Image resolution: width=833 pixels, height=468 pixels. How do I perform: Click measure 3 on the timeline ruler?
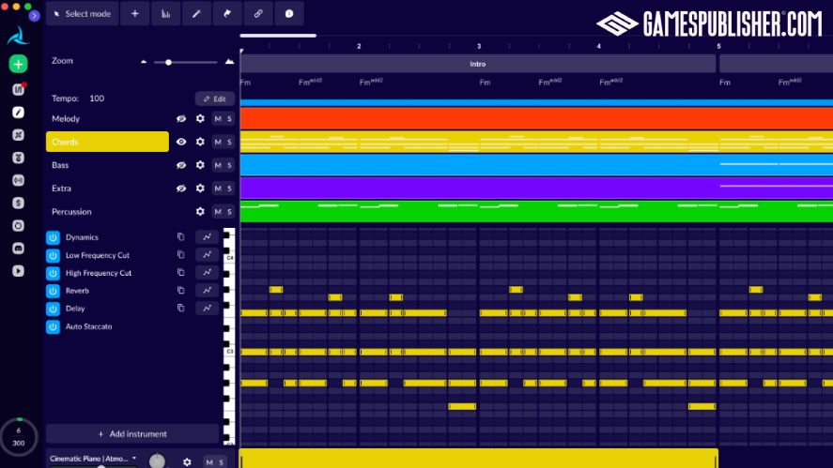tap(479, 46)
